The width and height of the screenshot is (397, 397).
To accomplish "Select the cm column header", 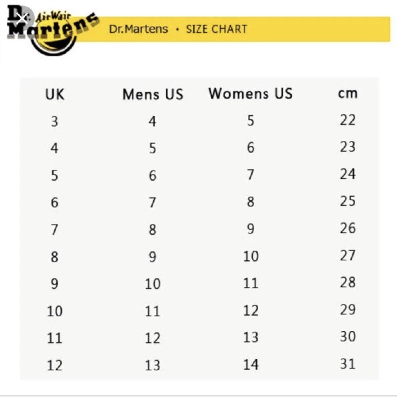I will click(x=348, y=93).
